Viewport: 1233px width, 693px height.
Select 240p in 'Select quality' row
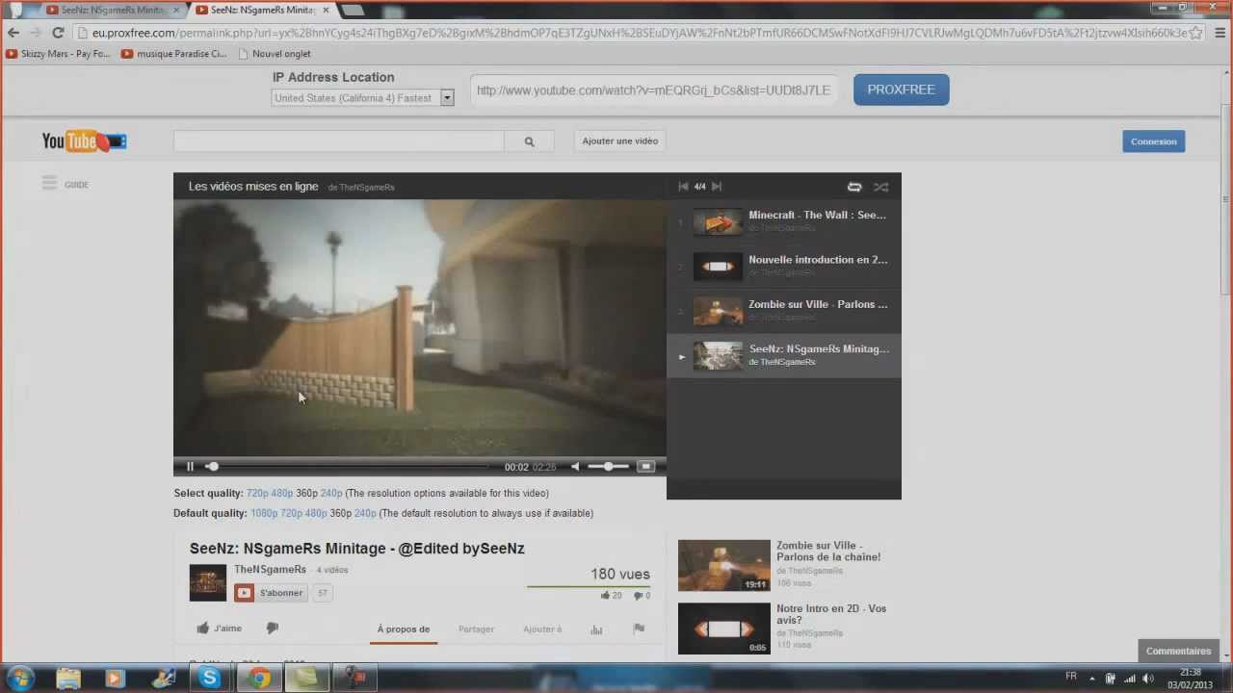pyautogui.click(x=331, y=493)
